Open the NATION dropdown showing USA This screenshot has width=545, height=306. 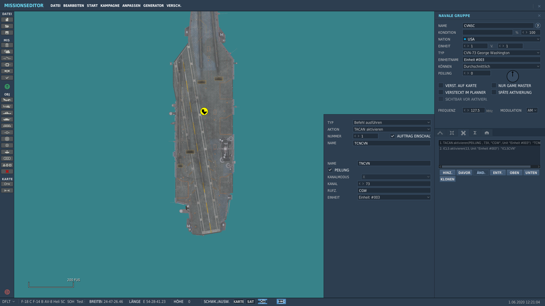click(x=501, y=39)
